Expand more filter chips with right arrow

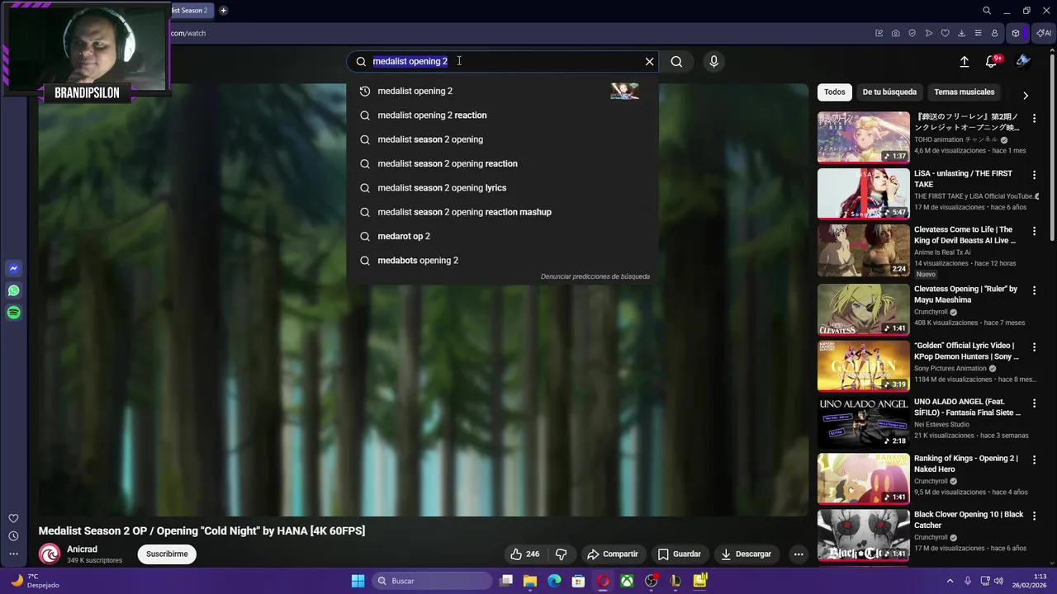click(x=1026, y=96)
